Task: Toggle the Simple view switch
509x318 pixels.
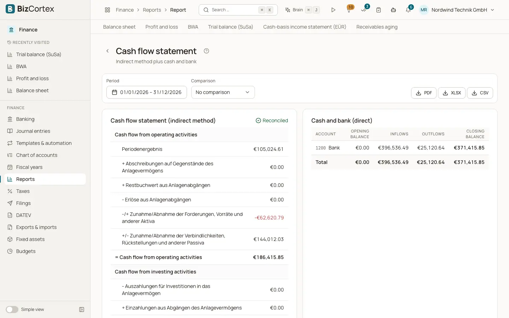Action: (12, 310)
